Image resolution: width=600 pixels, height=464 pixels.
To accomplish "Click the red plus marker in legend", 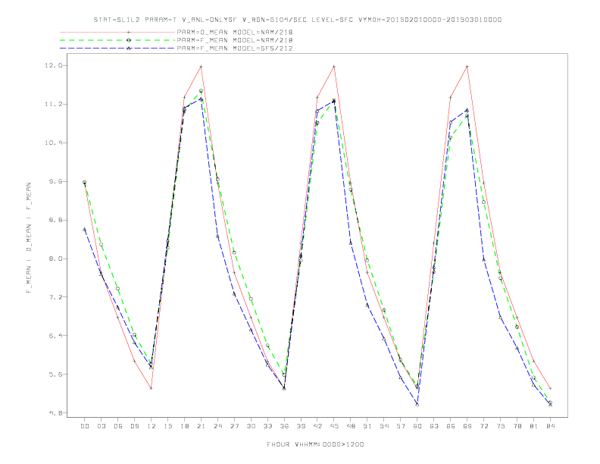I will [129, 32].
